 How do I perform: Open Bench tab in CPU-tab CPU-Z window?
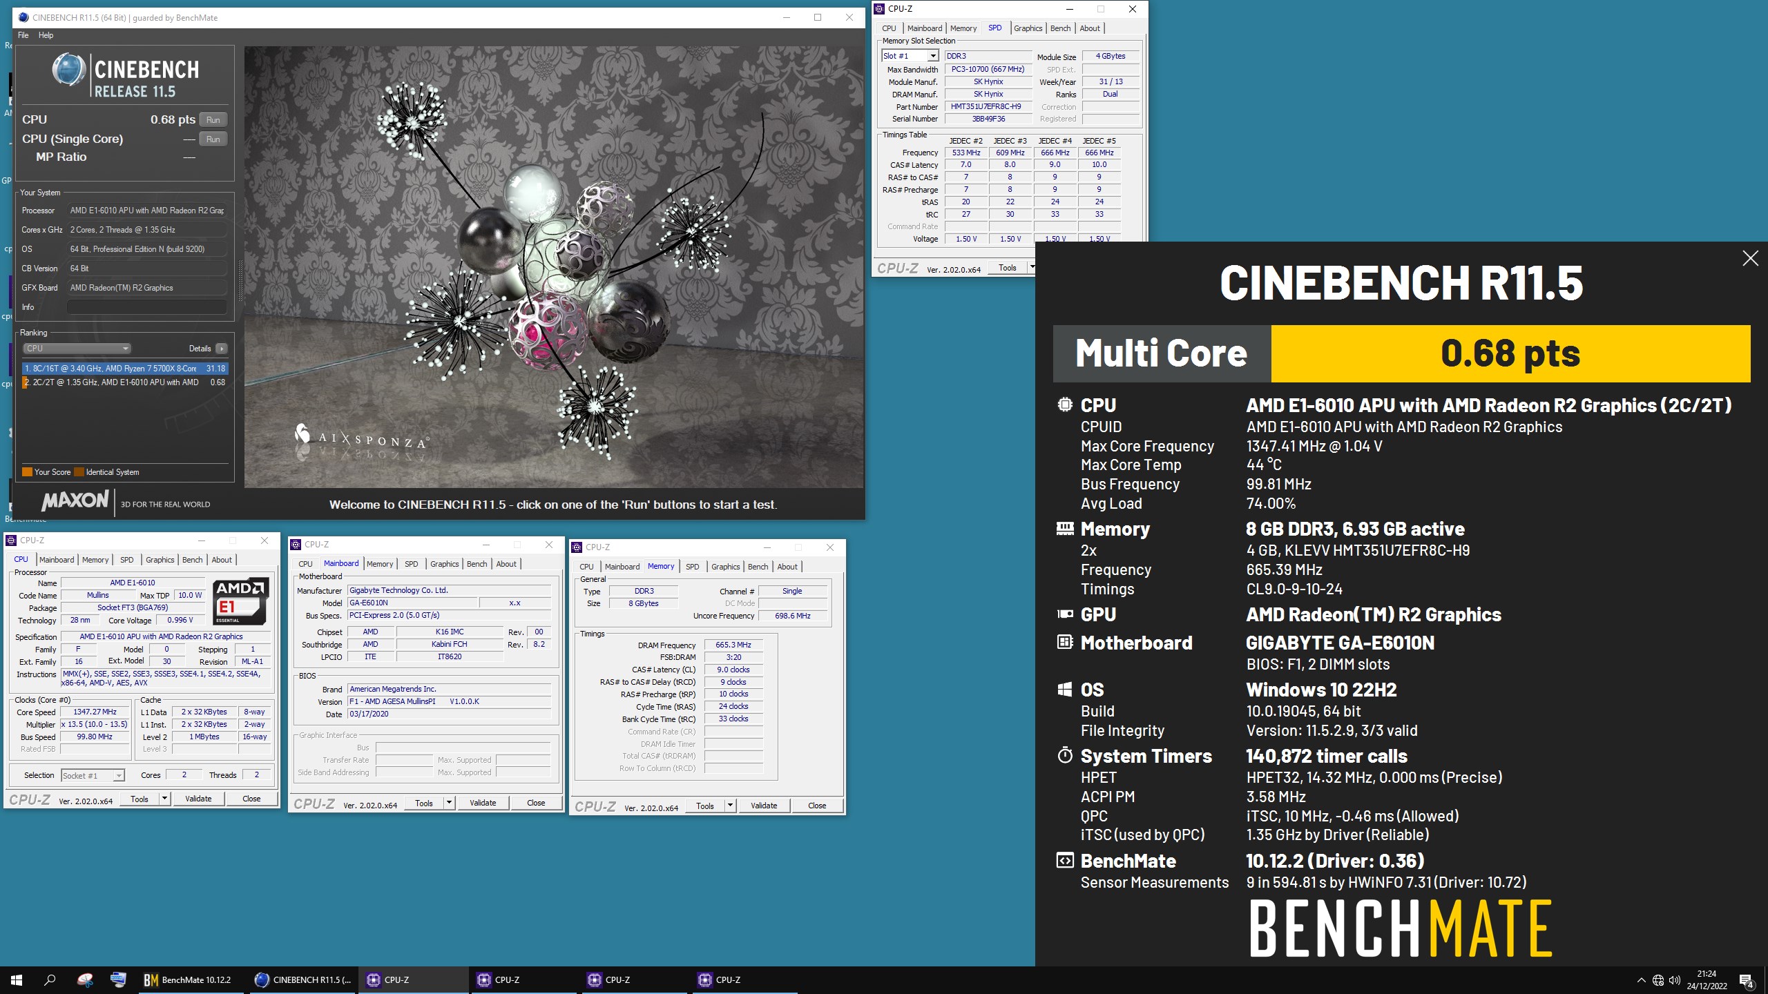pyautogui.click(x=192, y=560)
